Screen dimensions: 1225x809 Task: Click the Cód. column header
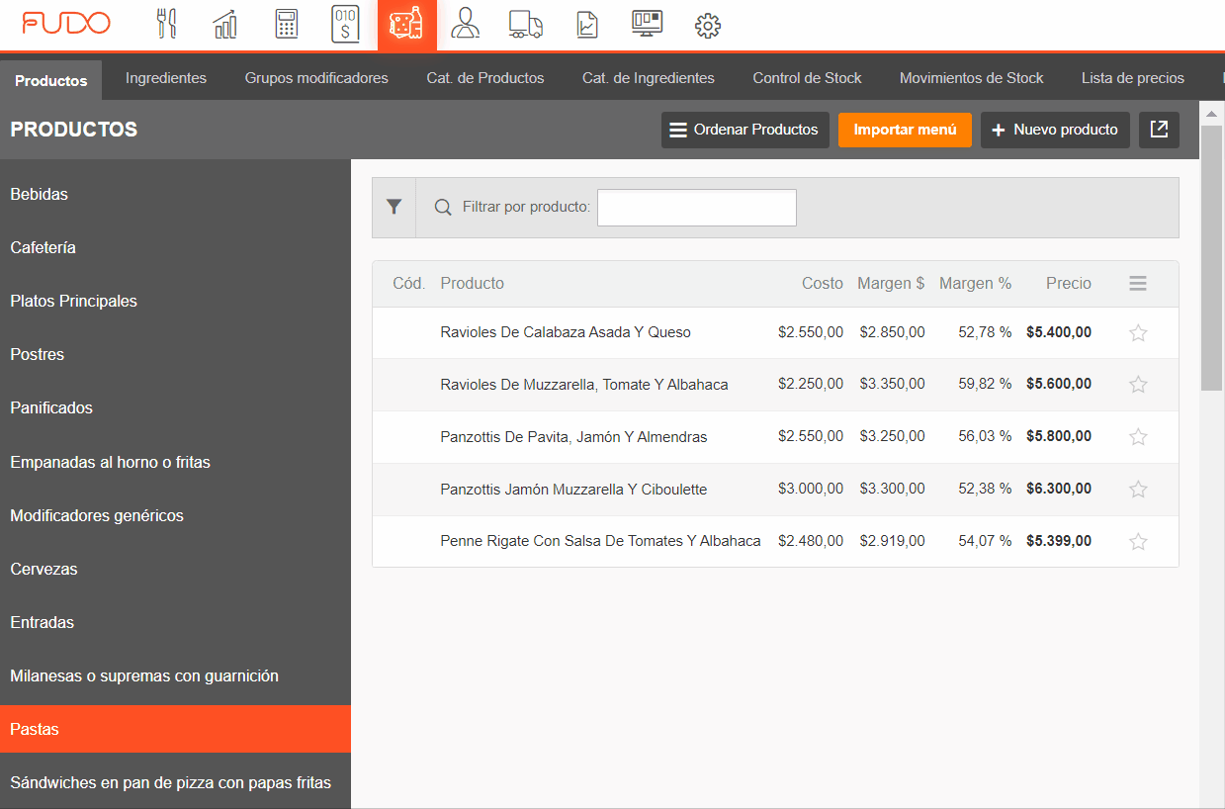409,283
